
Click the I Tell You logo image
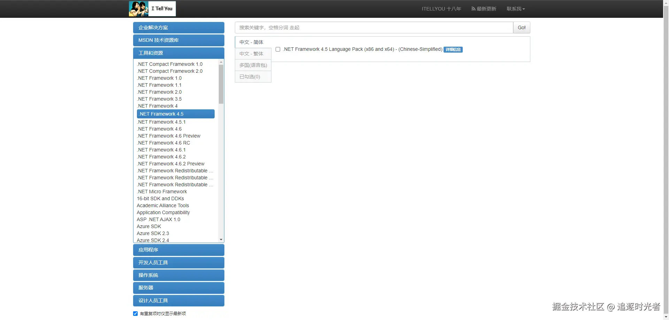[152, 9]
